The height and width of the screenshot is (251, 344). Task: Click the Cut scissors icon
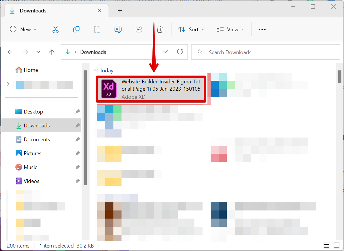[56, 29]
